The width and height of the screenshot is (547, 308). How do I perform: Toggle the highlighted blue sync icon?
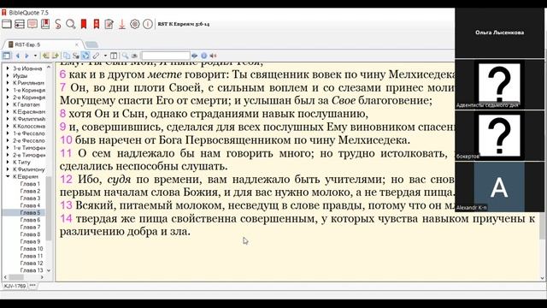tap(85, 56)
